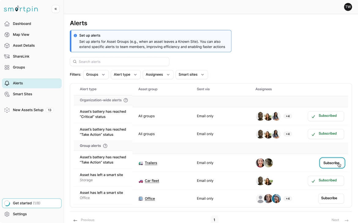The image size is (358, 223).
Task: Subscribe to the Trailers group alert
Action: [x=332, y=163]
